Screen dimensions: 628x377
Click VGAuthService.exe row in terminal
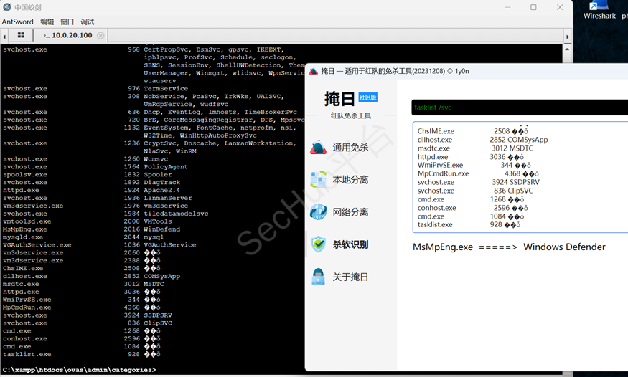[99, 244]
